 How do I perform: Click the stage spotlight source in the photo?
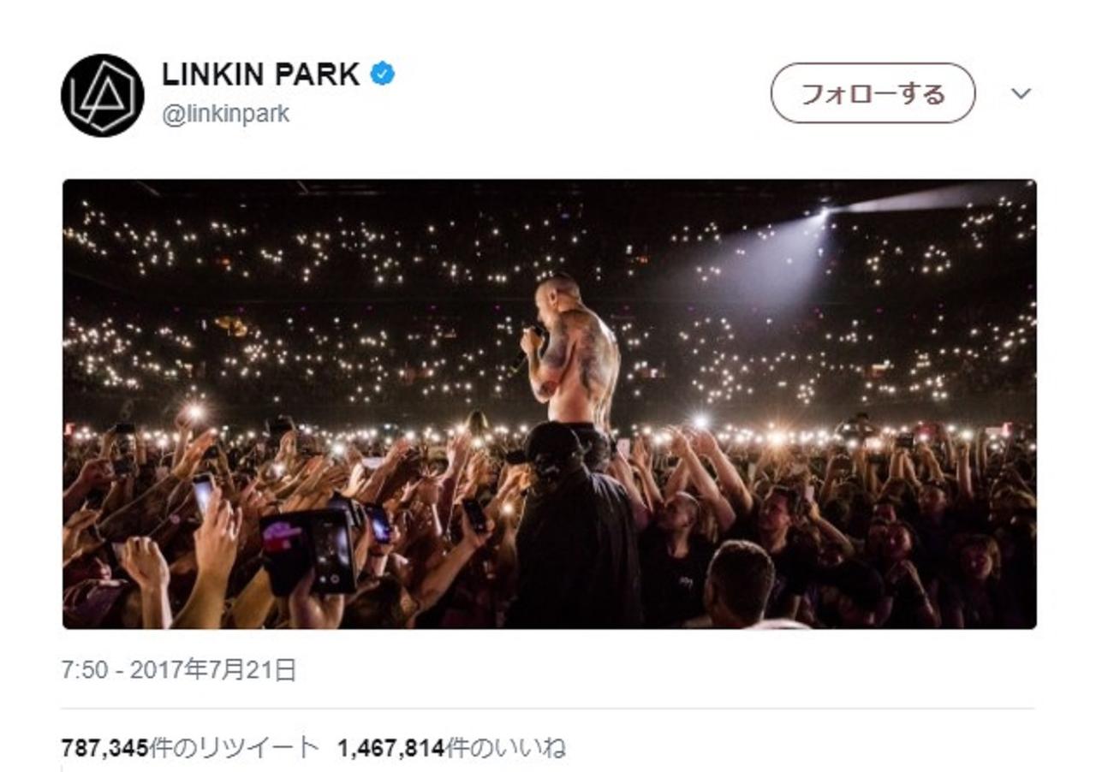[824, 212]
